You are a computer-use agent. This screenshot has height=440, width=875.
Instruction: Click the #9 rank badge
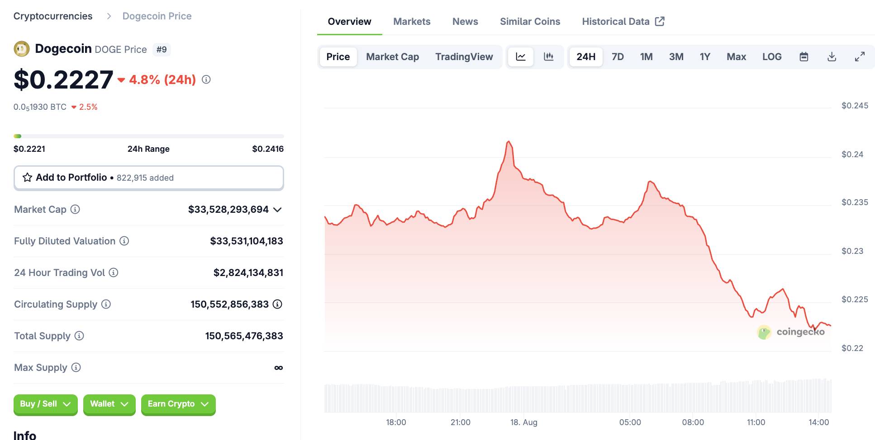click(162, 49)
